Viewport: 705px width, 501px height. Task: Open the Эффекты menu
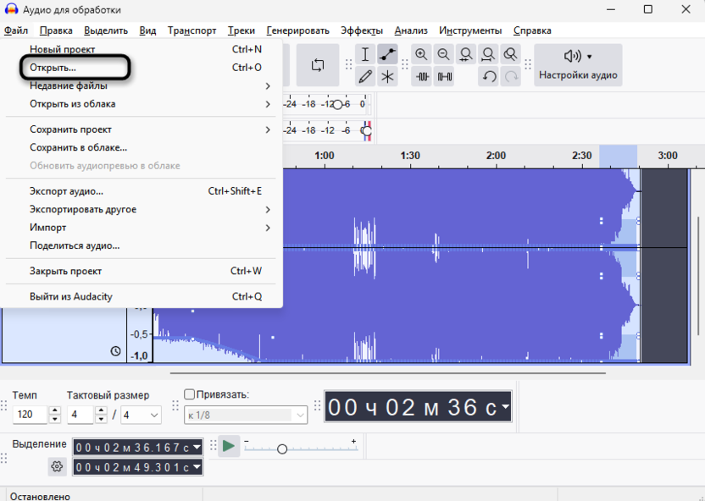click(x=361, y=30)
